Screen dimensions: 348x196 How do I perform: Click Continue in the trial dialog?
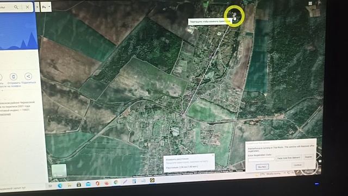coord(297,165)
